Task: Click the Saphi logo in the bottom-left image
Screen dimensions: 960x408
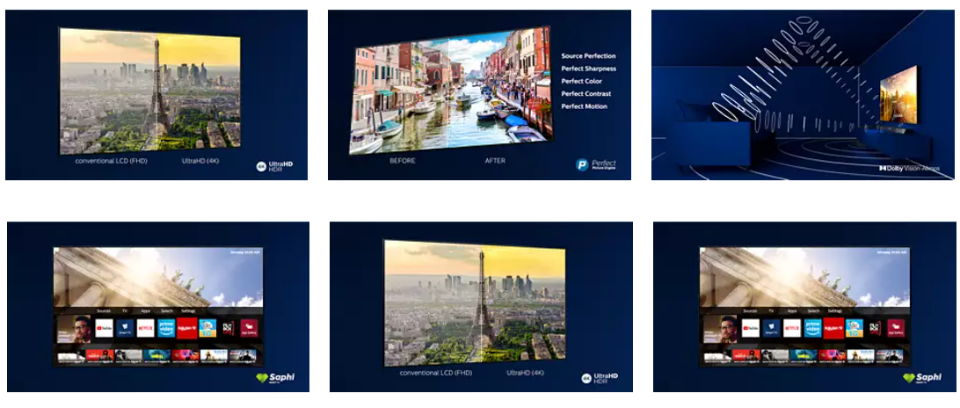Action: pos(277,378)
